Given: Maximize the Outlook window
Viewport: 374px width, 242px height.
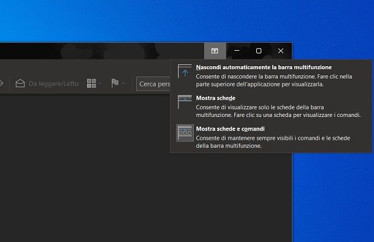Looking at the screenshot, I should click(259, 51).
